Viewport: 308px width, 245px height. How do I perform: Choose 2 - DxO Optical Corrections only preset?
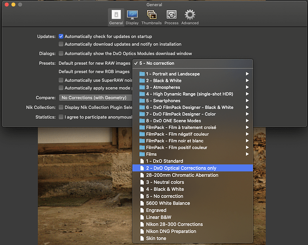point(193,168)
